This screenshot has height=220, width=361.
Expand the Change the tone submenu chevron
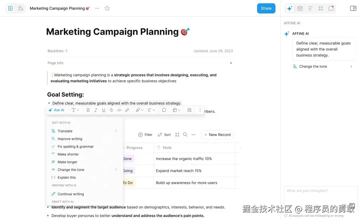(x=116, y=170)
